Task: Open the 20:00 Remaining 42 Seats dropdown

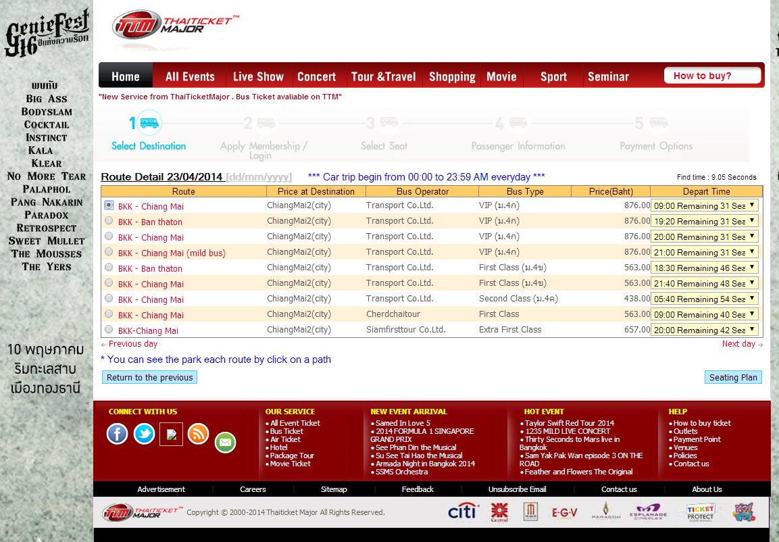Action: tap(705, 330)
